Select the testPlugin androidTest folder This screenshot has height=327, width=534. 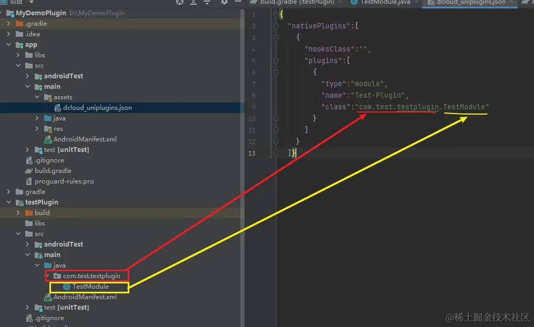[x=64, y=244]
